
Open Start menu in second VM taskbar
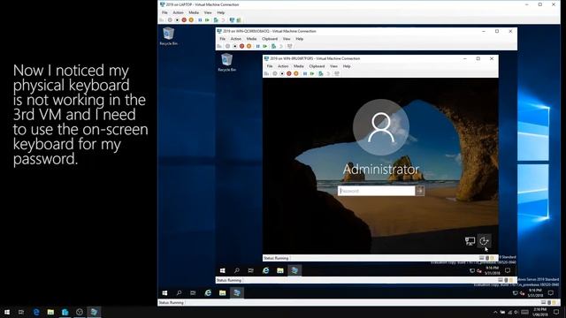click(222, 270)
